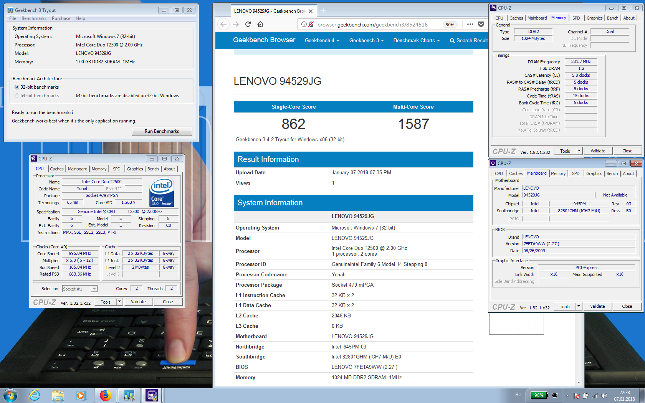Show hidden tray icons arrow

567,396
